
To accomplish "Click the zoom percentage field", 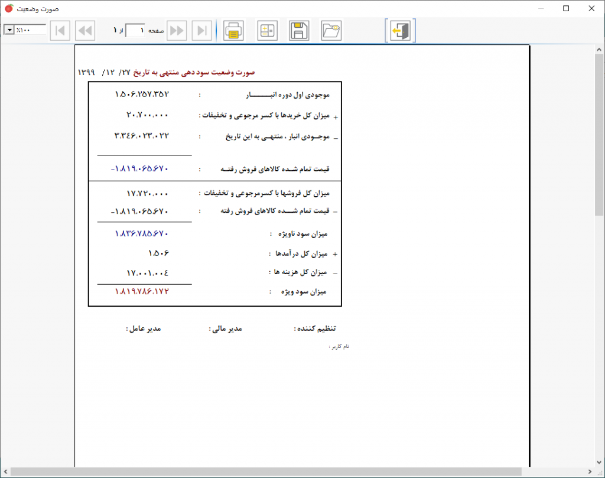I will pos(30,30).
